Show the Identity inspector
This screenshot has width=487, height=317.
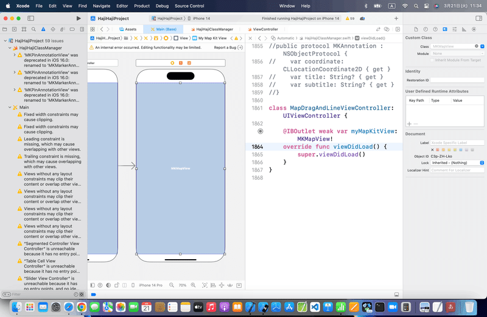(x=445, y=29)
